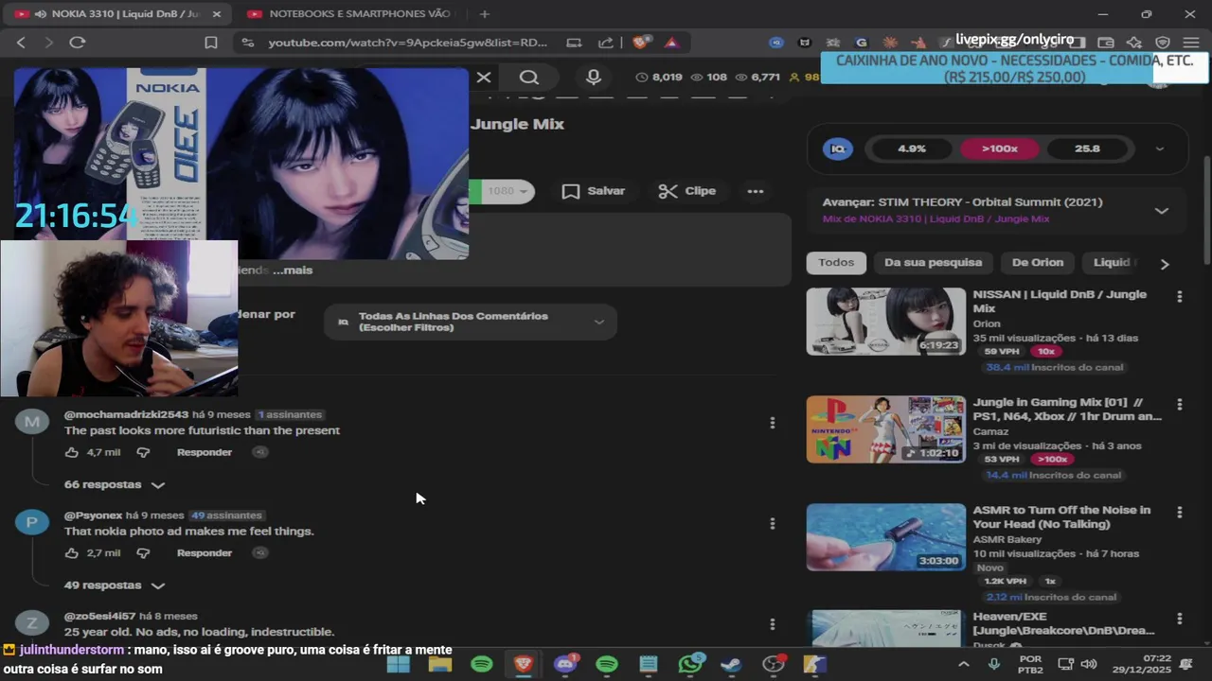
Task: Open three-dot menu for NISSAN Liquid DnB video
Action: pos(1179,297)
